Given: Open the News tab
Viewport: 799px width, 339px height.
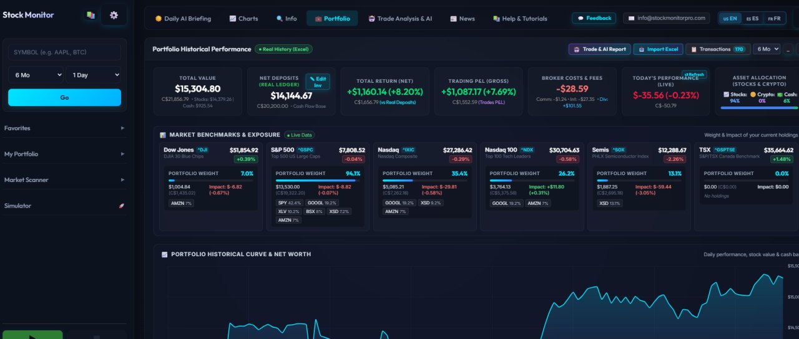Looking at the screenshot, I should (462, 19).
